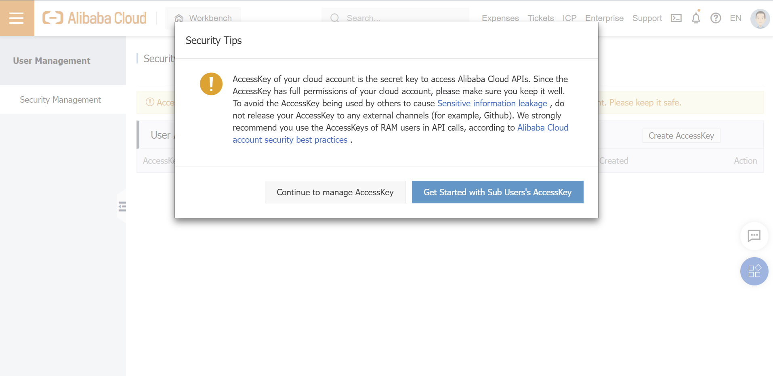Click the orange warning icon in dialog
773x376 pixels.
coord(211,84)
